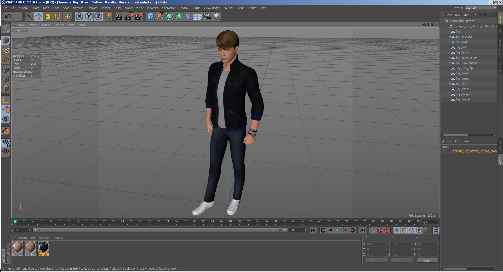Screen dimensions: 503x272
Task: Toggle X axis lock
Action: tap(79, 16)
